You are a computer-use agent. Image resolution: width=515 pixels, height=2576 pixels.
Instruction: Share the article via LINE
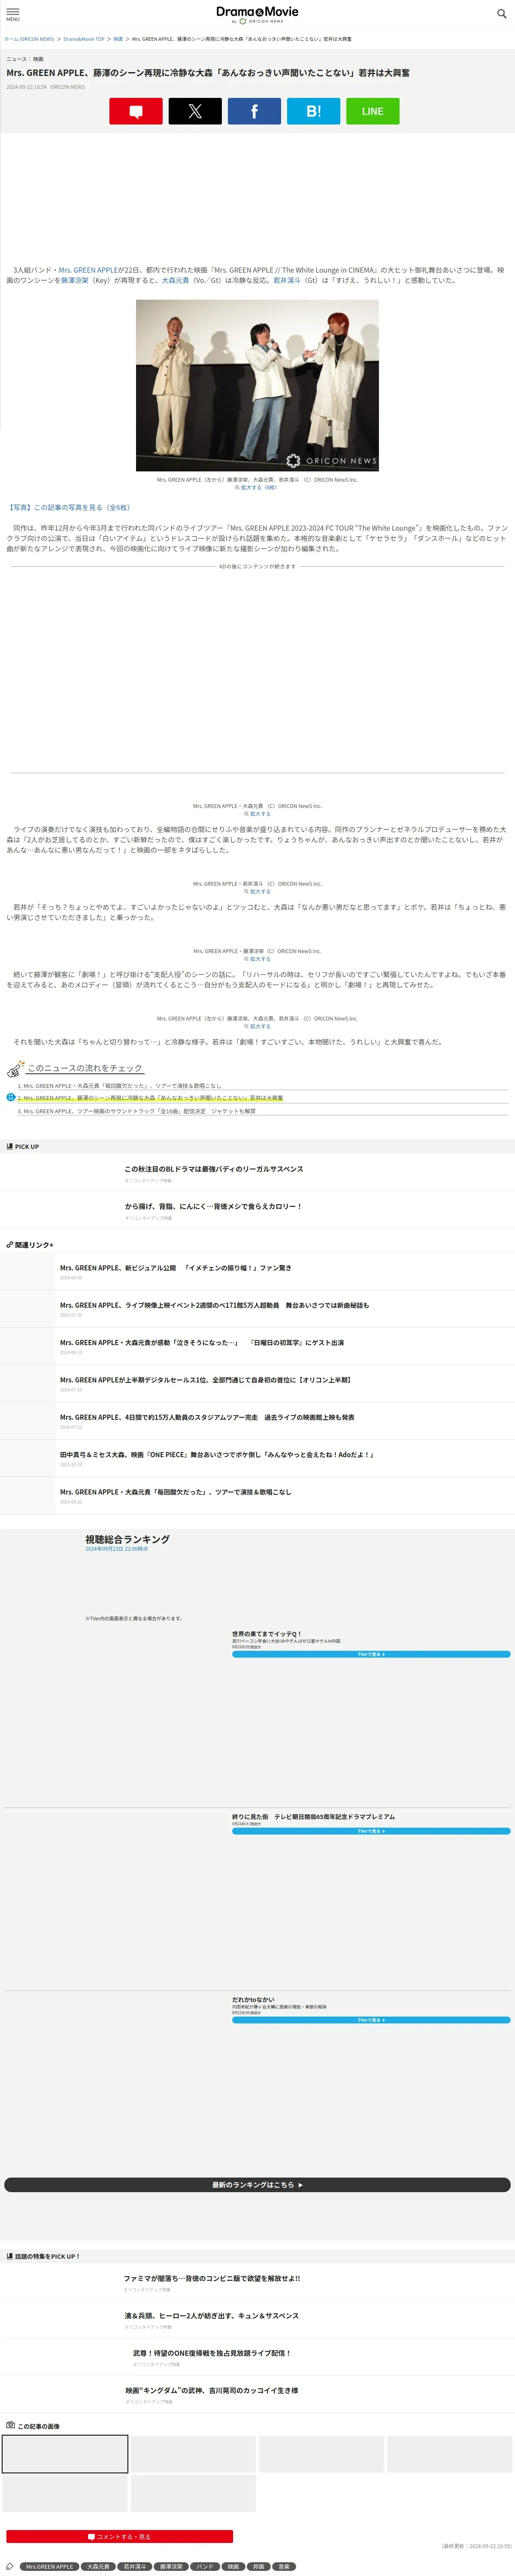click(x=373, y=111)
